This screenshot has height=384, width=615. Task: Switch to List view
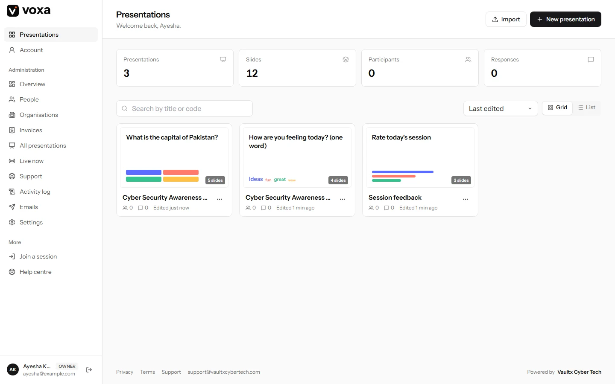coord(586,108)
